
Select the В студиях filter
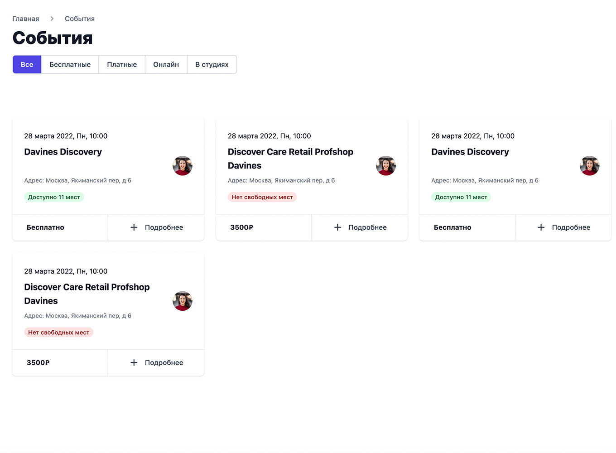click(212, 64)
